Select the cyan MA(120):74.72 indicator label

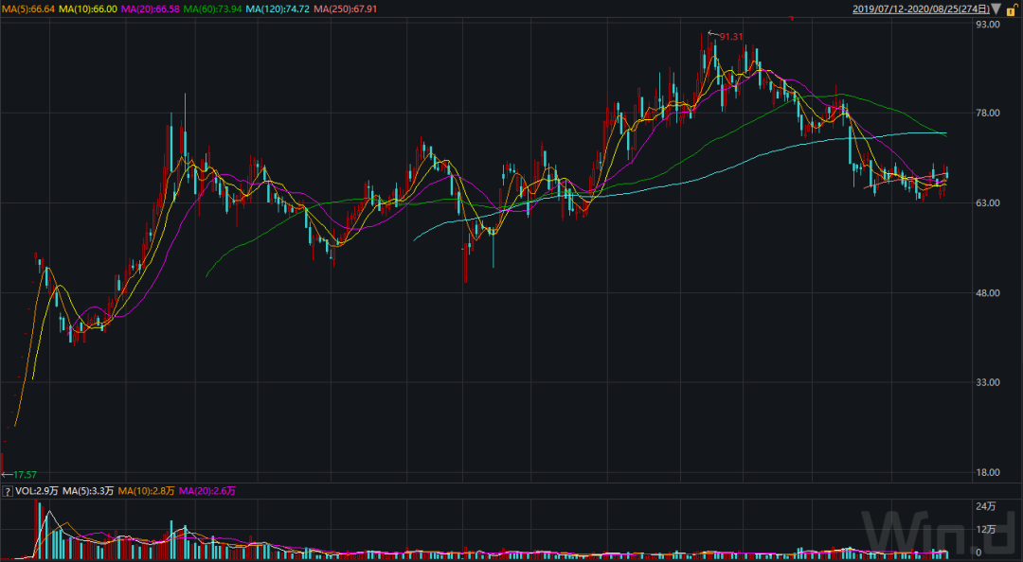pyautogui.click(x=276, y=9)
